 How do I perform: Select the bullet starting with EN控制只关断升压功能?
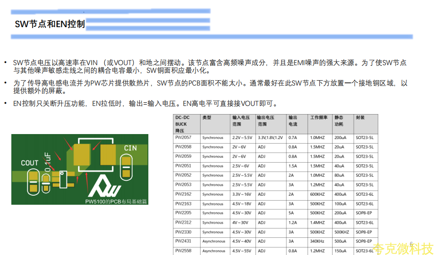click(x=145, y=104)
